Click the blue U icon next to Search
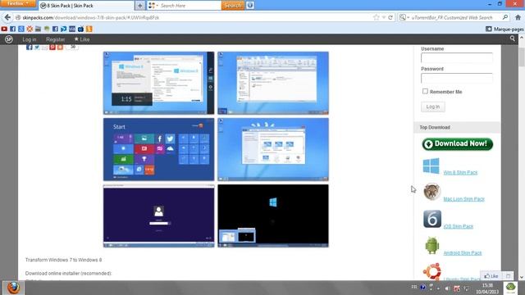Image resolution: width=525 pixels, height=295 pixels. [x=249, y=6]
